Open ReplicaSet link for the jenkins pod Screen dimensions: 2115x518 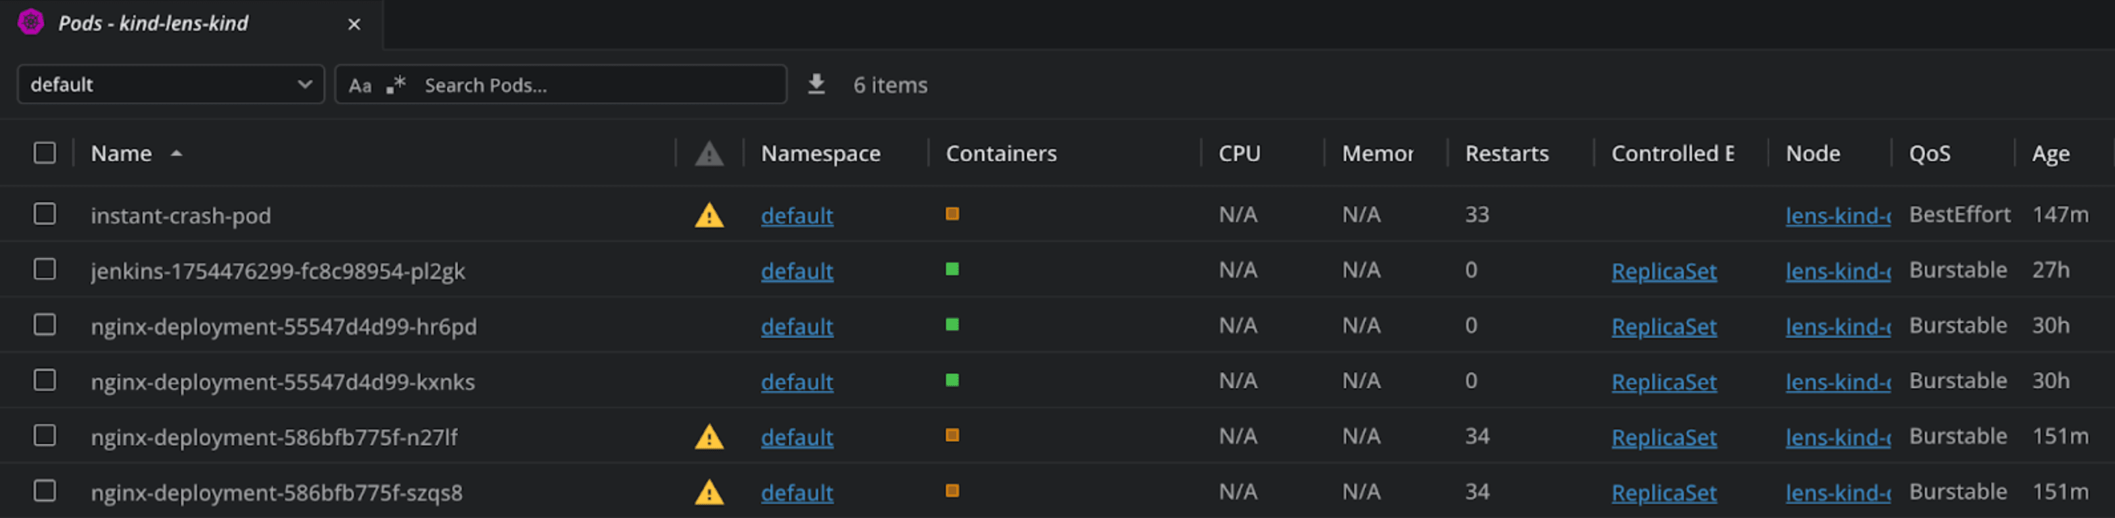[1663, 271]
